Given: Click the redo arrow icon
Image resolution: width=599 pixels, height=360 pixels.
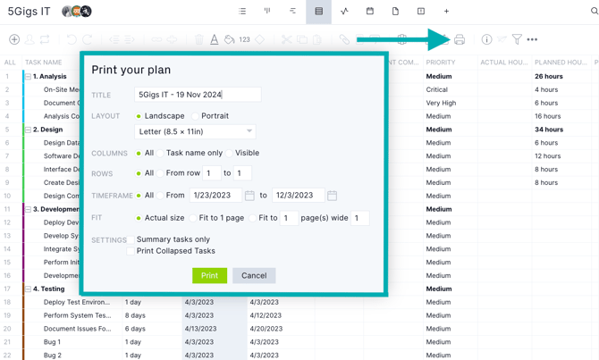Looking at the screenshot, I should click(88, 39).
